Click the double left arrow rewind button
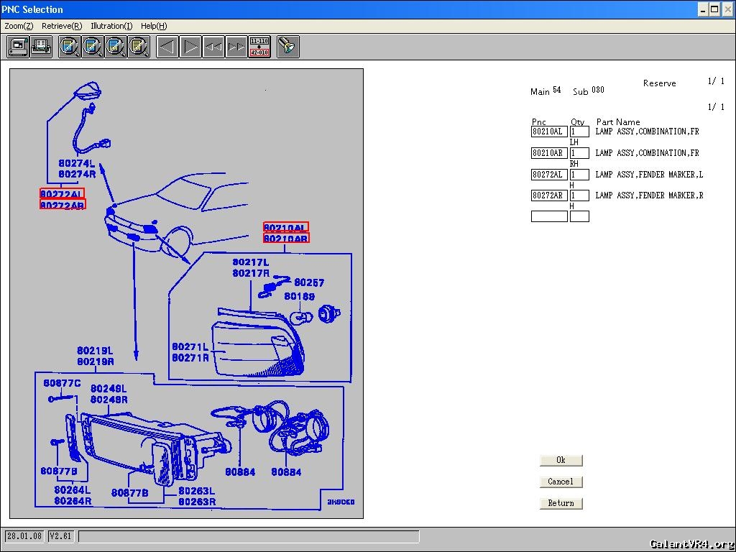 (213, 47)
